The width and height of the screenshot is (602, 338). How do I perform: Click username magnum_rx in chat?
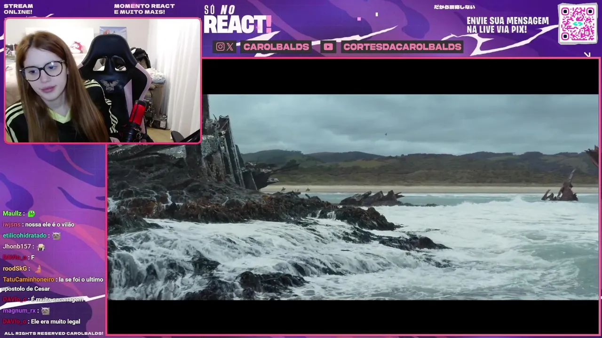tap(19, 311)
